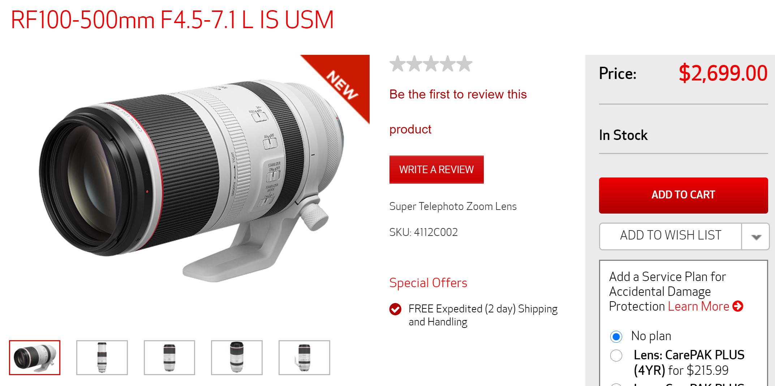Viewport: 775px width, 386px height.
Task: Click the Special Offers heading
Action: click(x=428, y=283)
